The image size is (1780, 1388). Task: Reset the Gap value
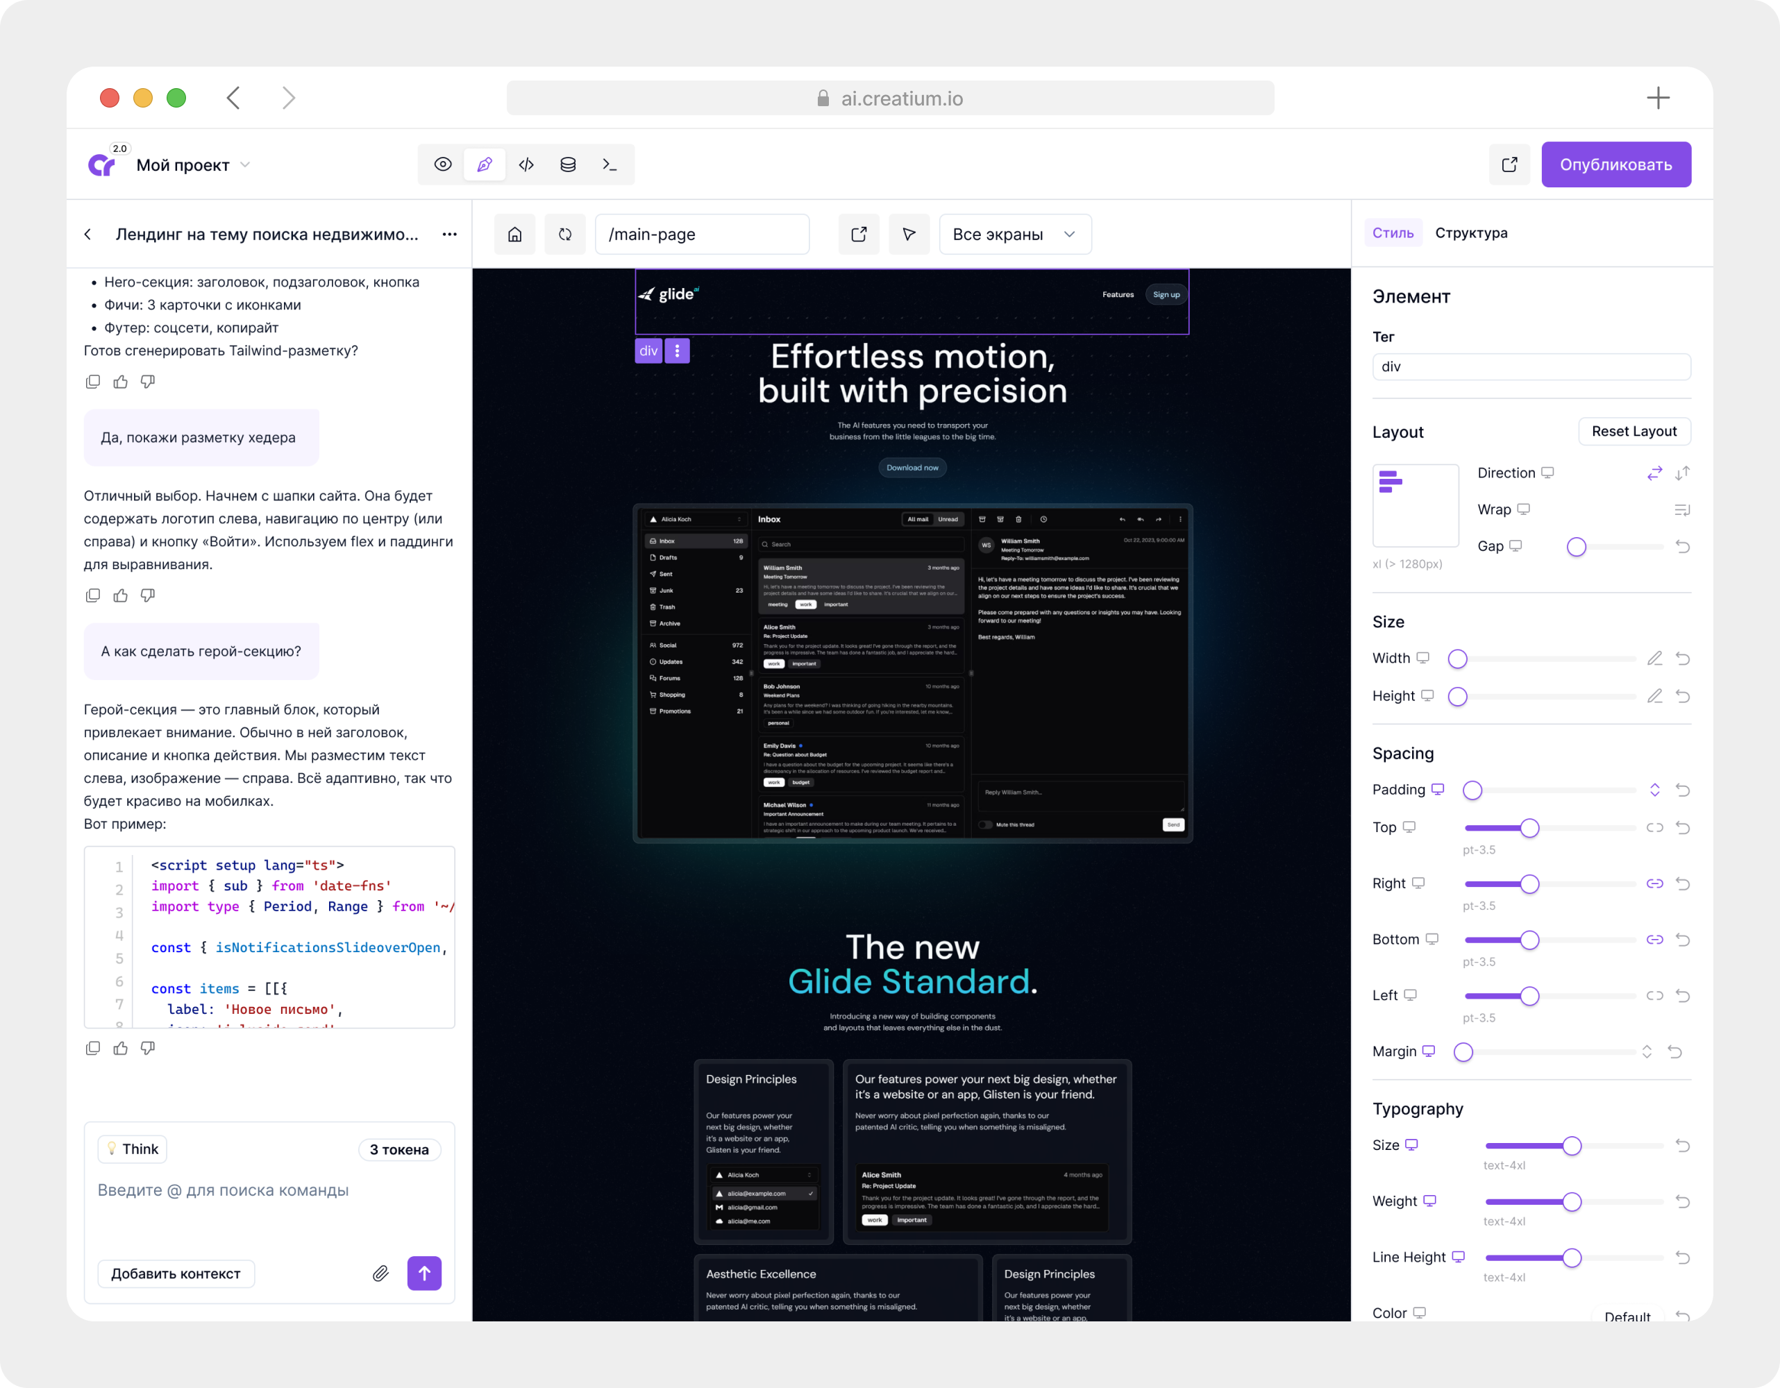click(1683, 547)
